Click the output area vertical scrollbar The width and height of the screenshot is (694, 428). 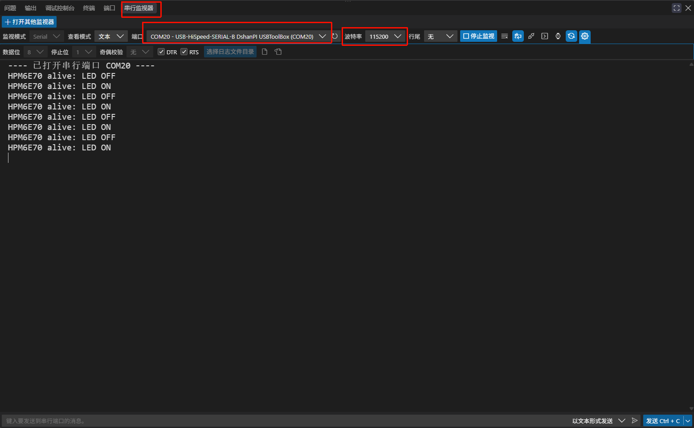(x=691, y=236)
